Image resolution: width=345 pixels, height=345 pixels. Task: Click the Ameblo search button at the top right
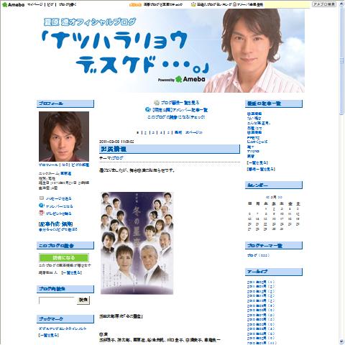[324, 4]
